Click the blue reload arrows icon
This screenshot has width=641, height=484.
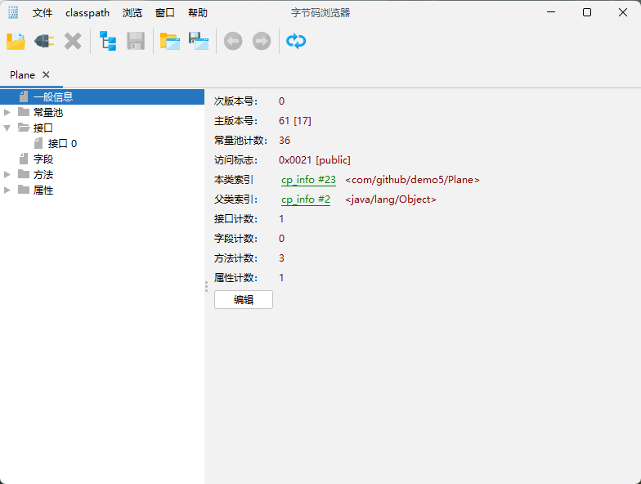point(296,41)
